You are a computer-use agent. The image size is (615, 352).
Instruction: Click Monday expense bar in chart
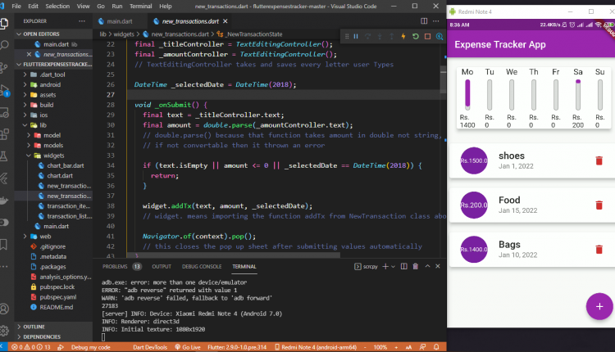467,95
